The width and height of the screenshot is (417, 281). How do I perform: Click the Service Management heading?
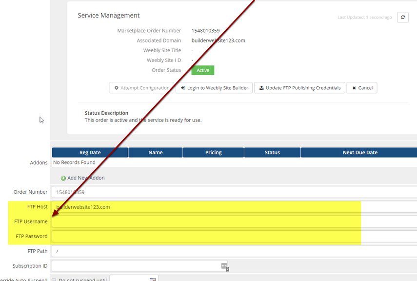(x=108, y=16)
